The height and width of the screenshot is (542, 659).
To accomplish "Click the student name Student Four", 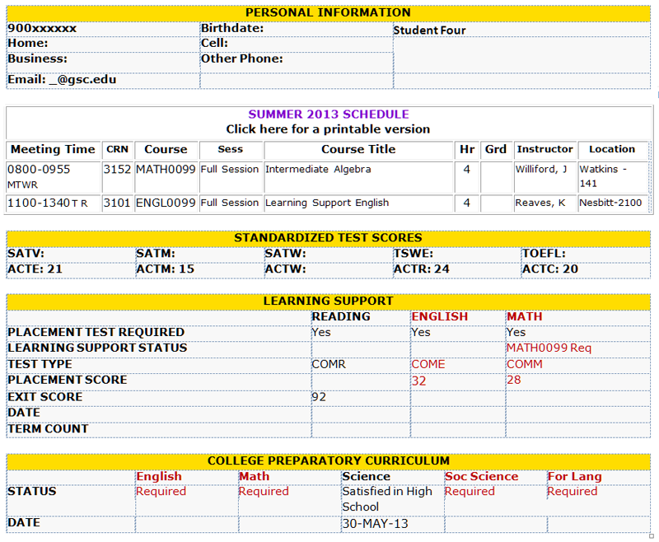I will pyautogui.click(x=429, y=30).
